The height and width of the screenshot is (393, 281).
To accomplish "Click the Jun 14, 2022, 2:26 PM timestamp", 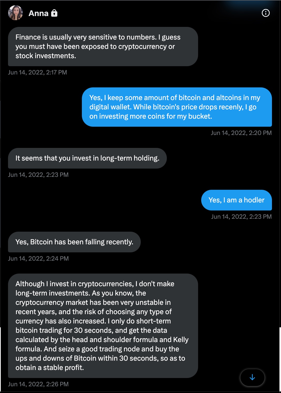I will point(38,384).
